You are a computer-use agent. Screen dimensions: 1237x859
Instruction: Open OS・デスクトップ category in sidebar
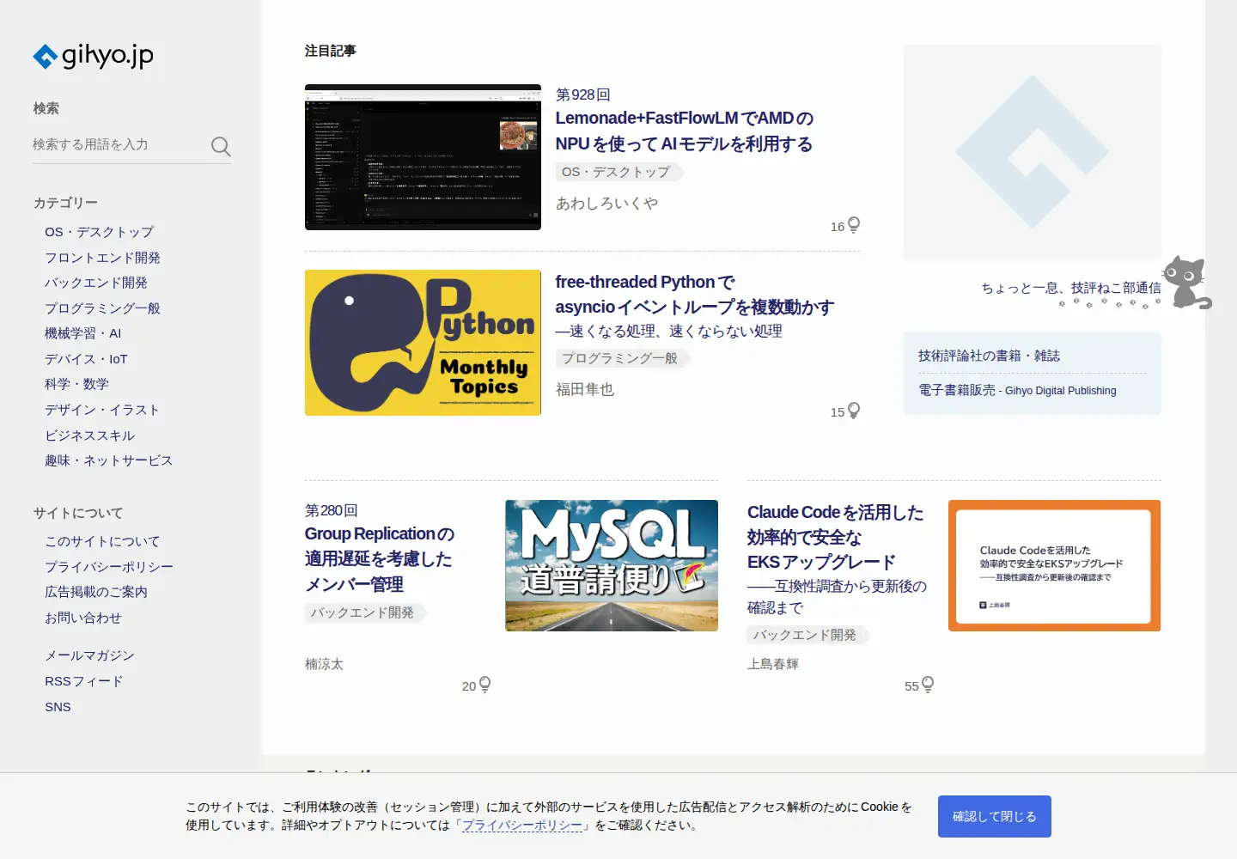[100, 232]
